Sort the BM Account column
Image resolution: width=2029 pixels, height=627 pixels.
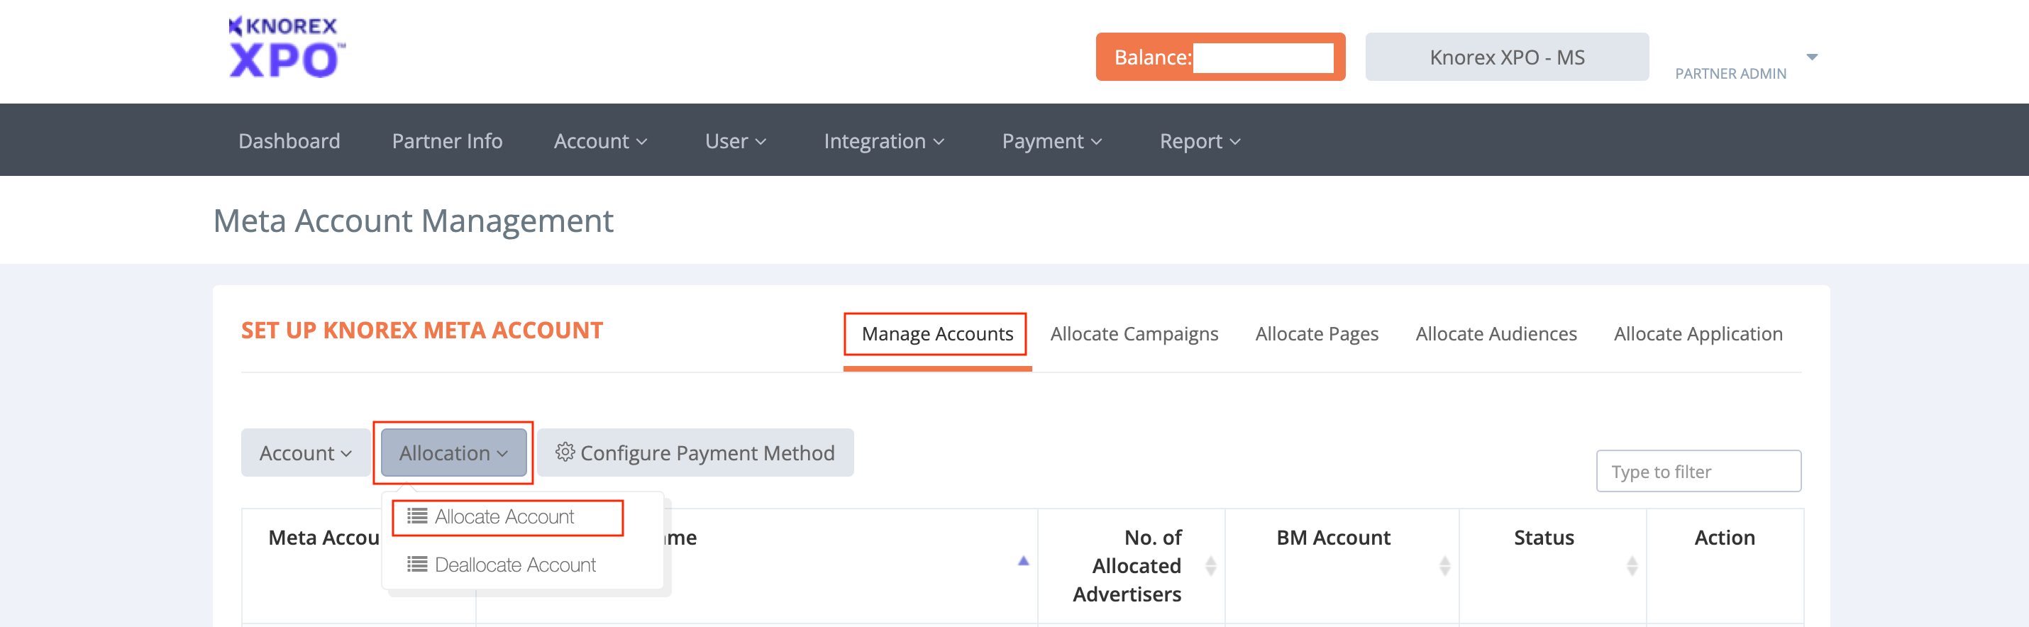point(1444,565)
